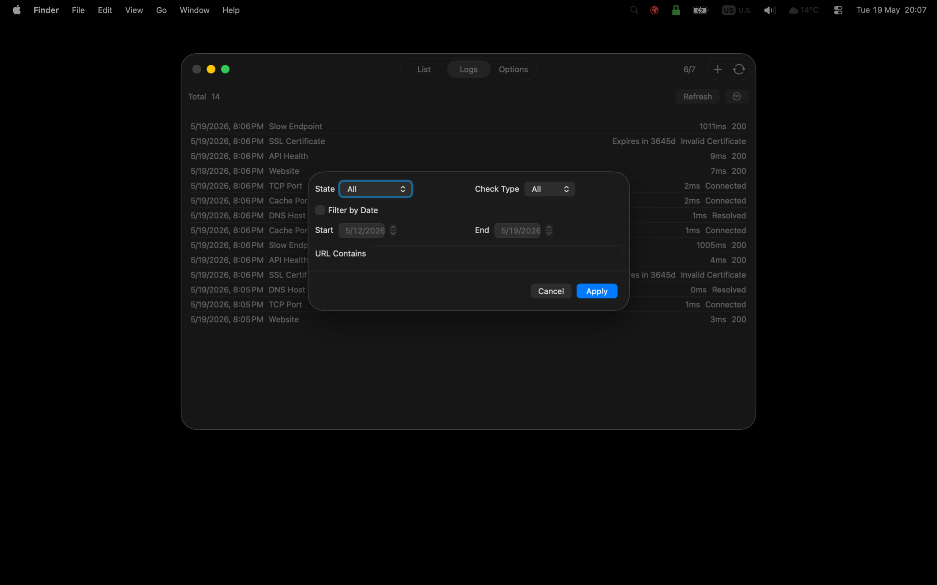Select the 1011ms Slow Endpoint log row

tap(468, 126)
